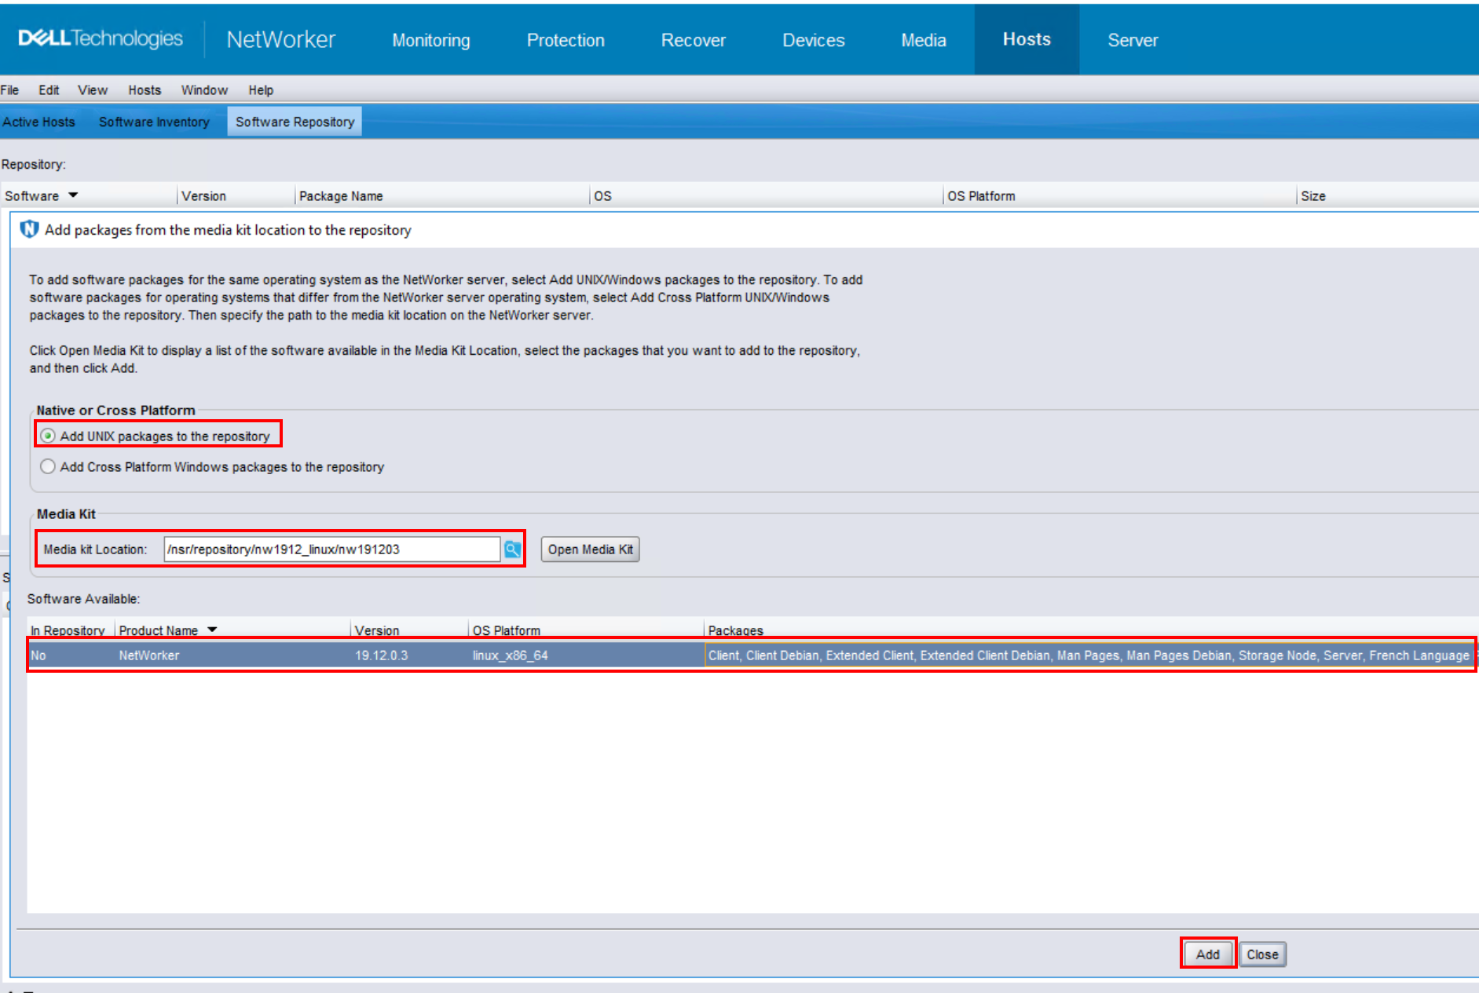
Task: Click the Packages column header
Action: click(x=1091, y=630)
